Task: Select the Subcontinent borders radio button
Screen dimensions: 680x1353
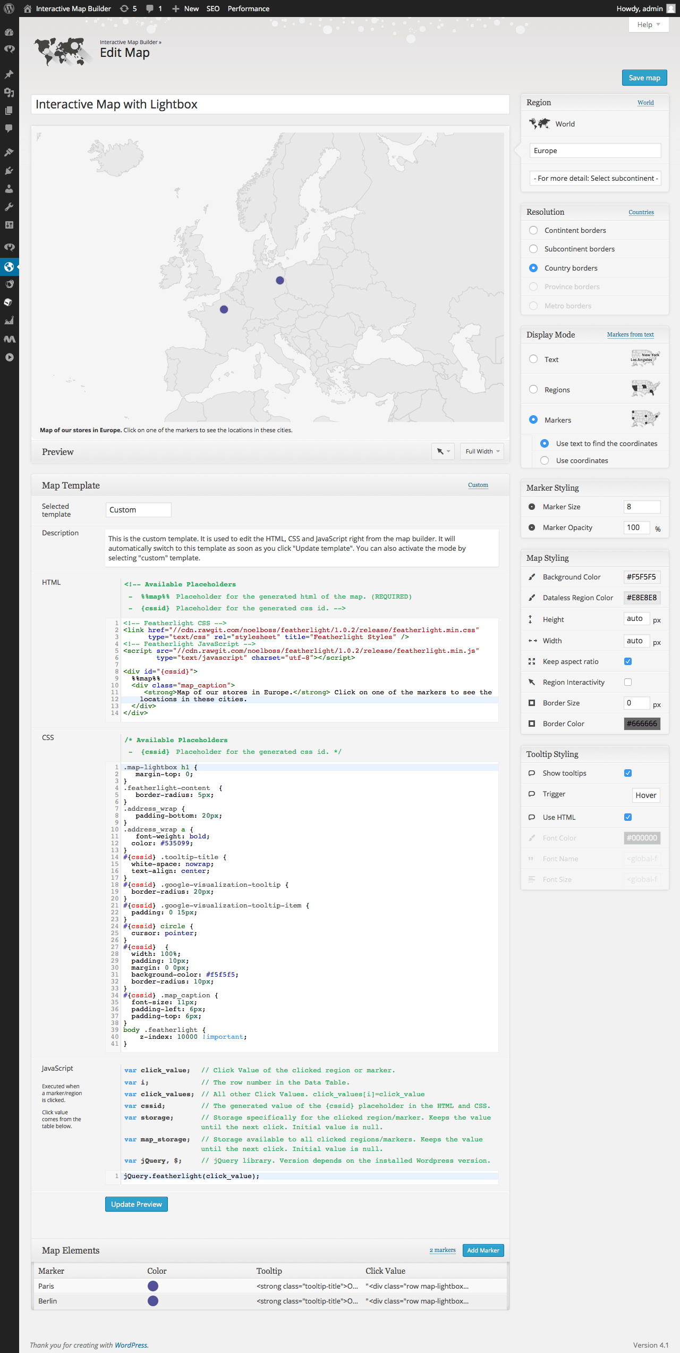Action: coord(533,249)
